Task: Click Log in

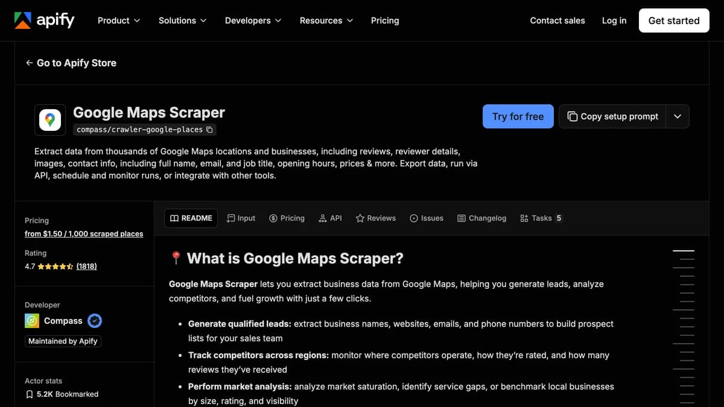Action: point(614,21)
